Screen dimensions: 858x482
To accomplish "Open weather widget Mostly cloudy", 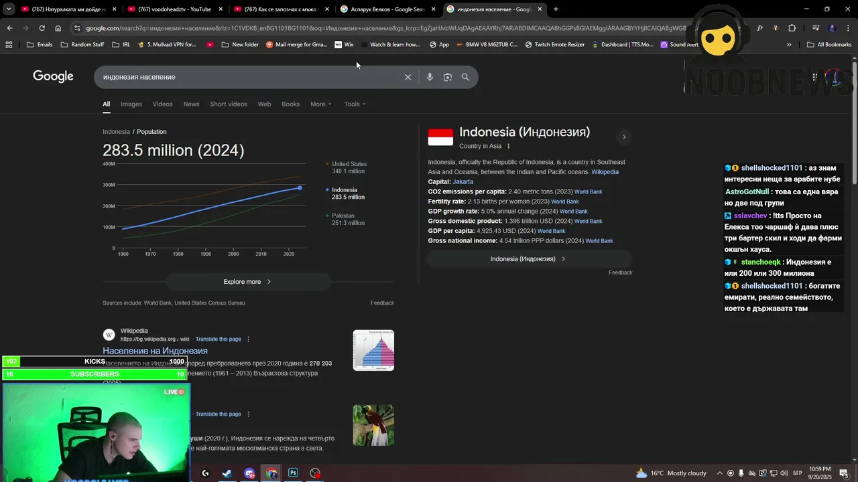I will (x=670, y=473).
